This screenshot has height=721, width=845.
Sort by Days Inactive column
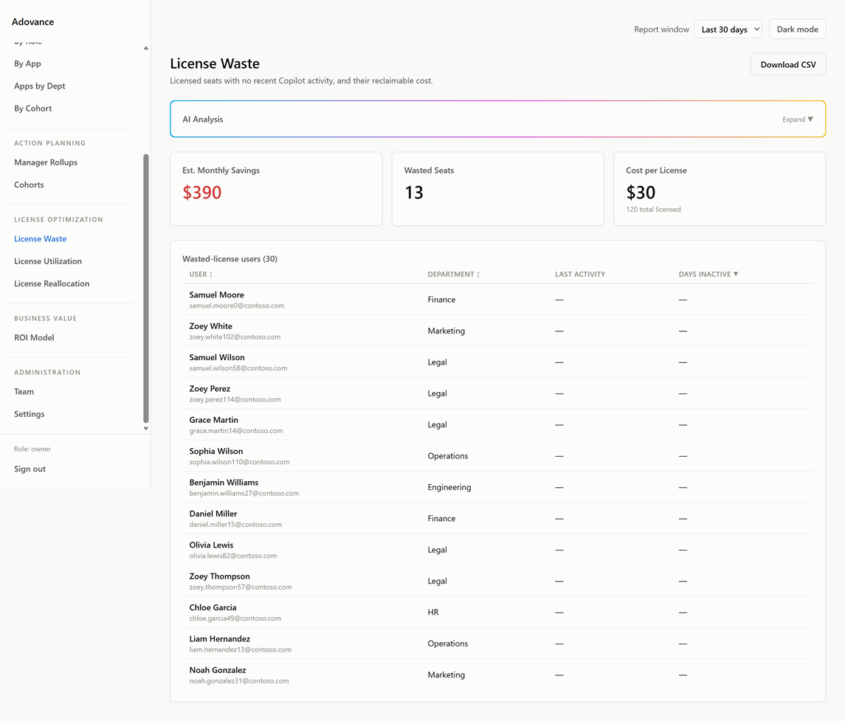pyautogui.click(x=708, y=275)
